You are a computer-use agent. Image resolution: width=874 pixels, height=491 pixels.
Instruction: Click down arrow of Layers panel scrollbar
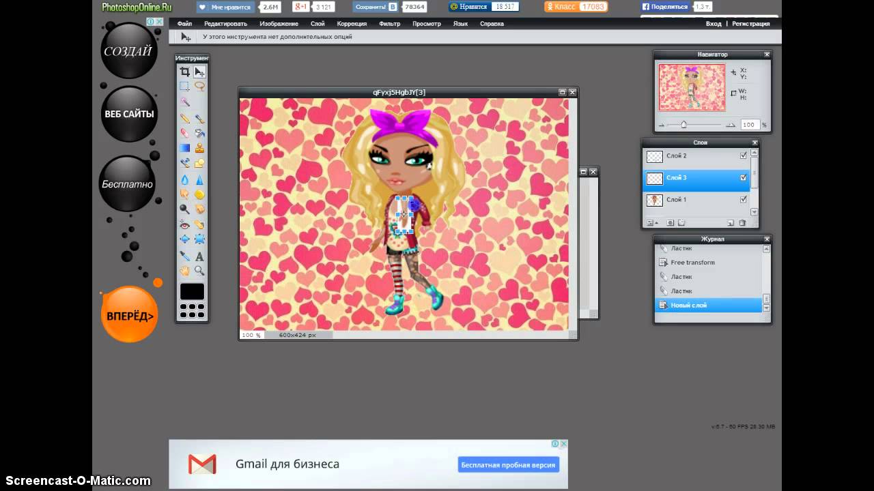coord(754,212)
